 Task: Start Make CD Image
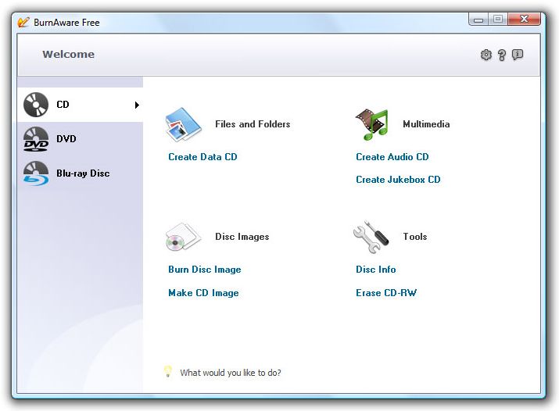(x=203, y=293)
